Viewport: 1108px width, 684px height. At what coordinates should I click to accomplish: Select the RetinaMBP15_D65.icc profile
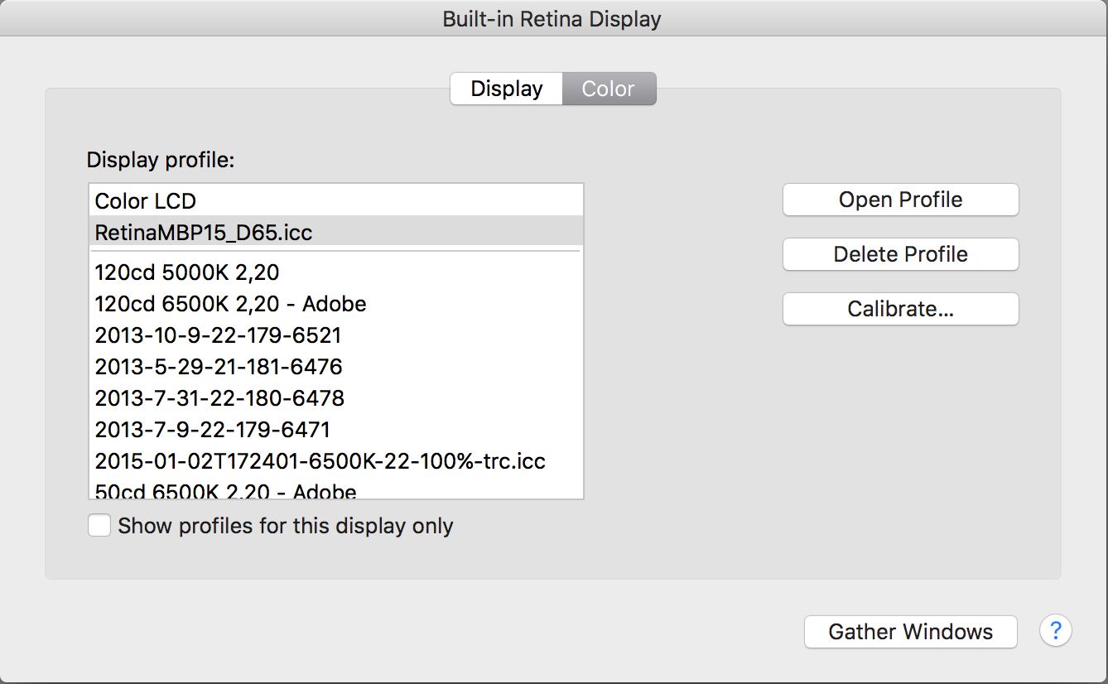pos(204,233)
